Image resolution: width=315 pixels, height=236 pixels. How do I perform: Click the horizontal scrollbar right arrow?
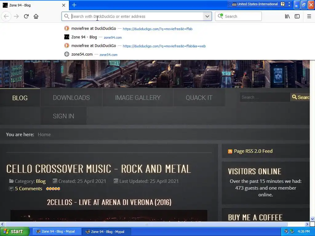pyautogui.click(x=307, y=224)
